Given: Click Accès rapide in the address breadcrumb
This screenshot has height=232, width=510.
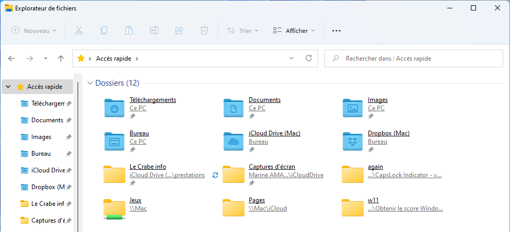Looking at the screenshot, I should [113, 59].
